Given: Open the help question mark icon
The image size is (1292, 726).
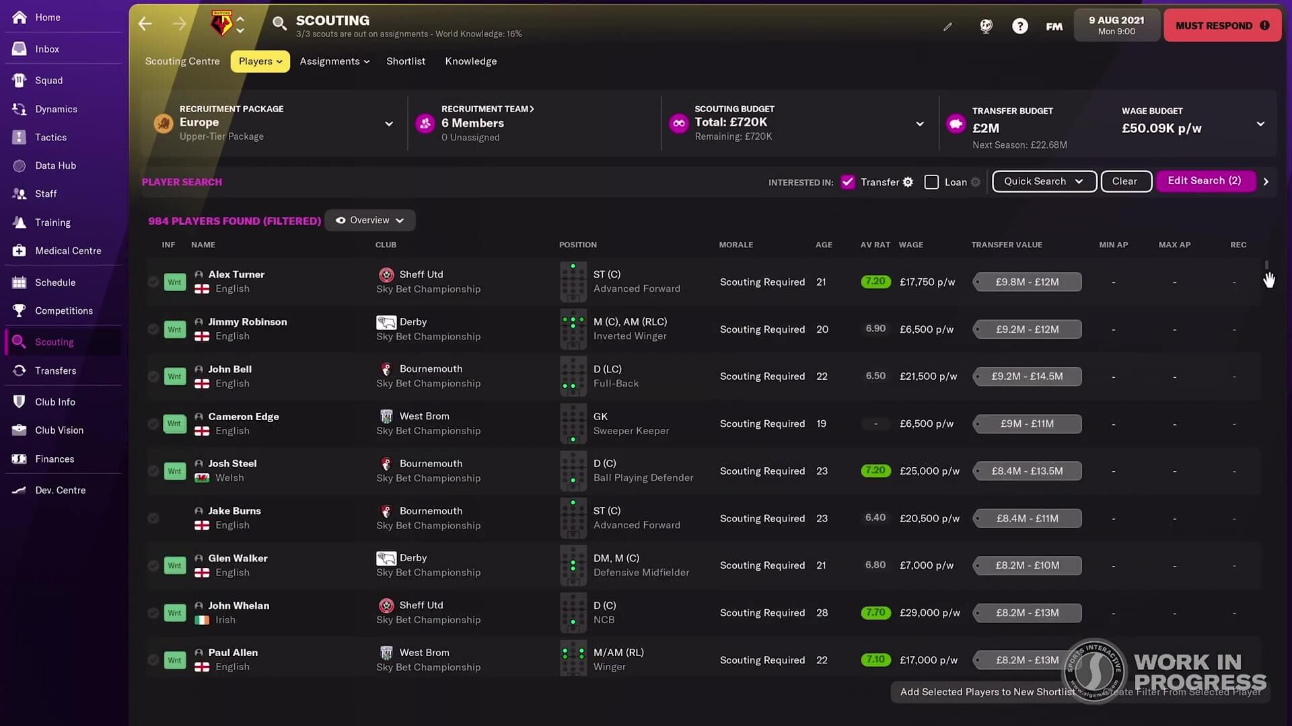Looking at the screenshot, I should pos(1019,26).
